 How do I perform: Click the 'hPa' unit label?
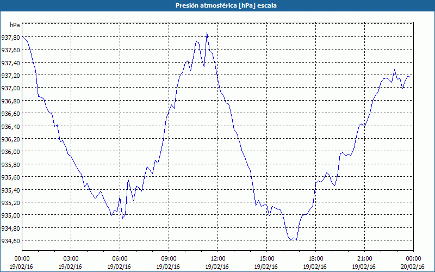point(15,25)
